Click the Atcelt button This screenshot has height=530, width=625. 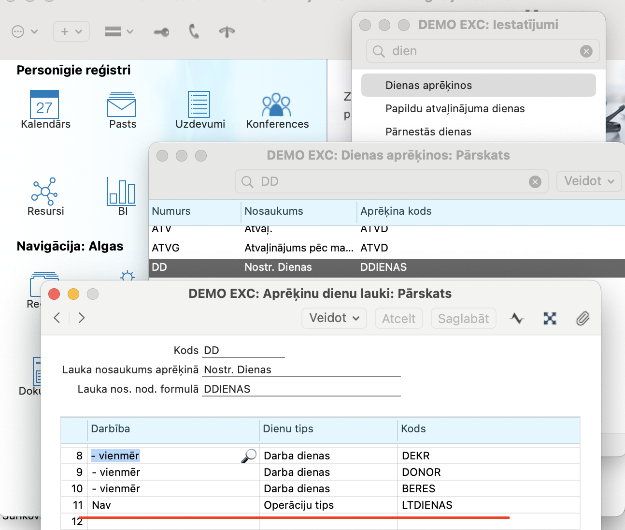[398, 319]
